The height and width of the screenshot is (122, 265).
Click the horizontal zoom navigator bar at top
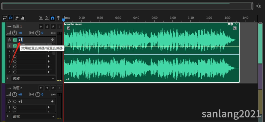pyautogui.click(x=127, y=6)
